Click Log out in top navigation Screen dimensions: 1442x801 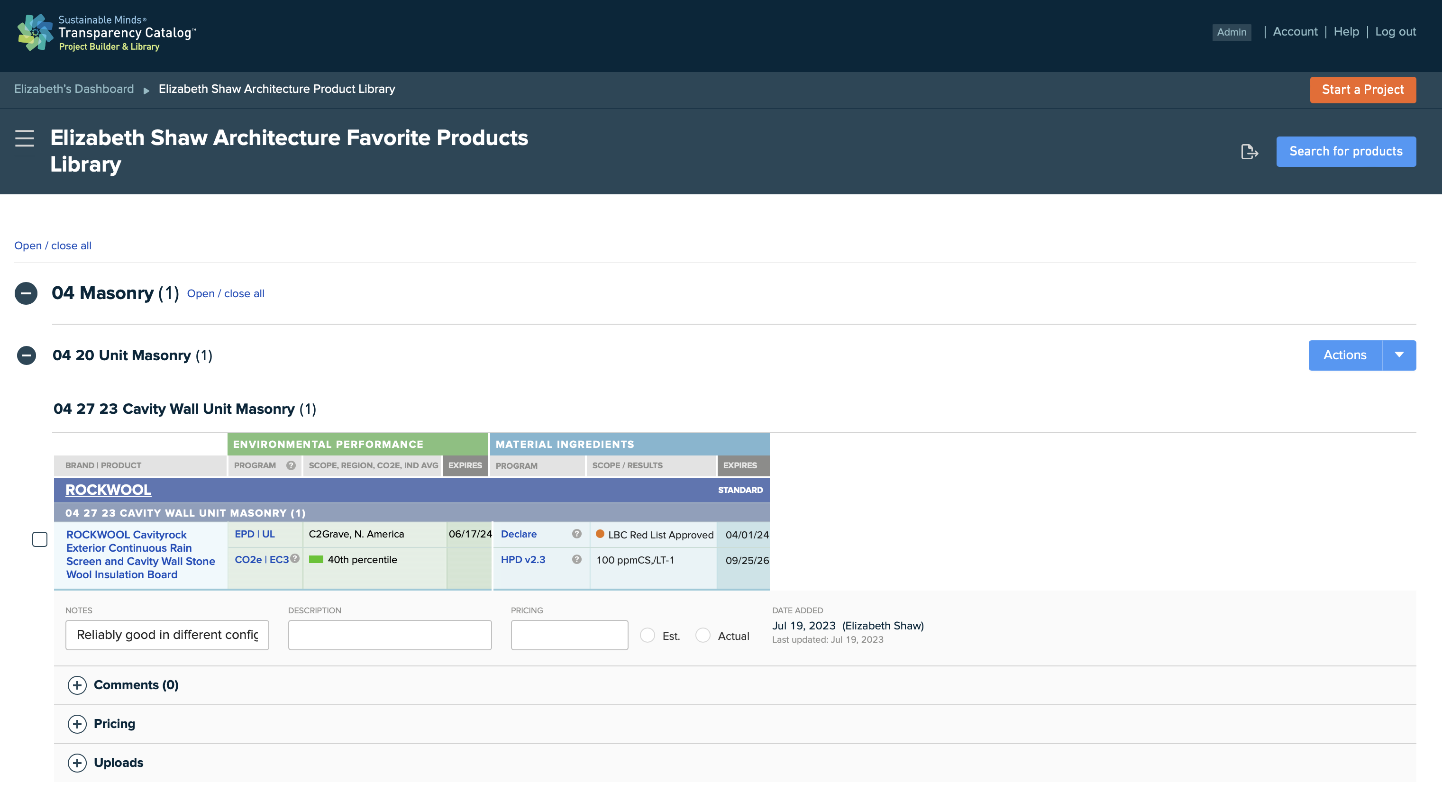click(x=1396, y=32)
